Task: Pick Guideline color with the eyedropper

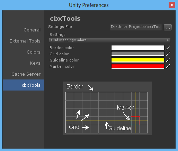Action: (168, 60)
